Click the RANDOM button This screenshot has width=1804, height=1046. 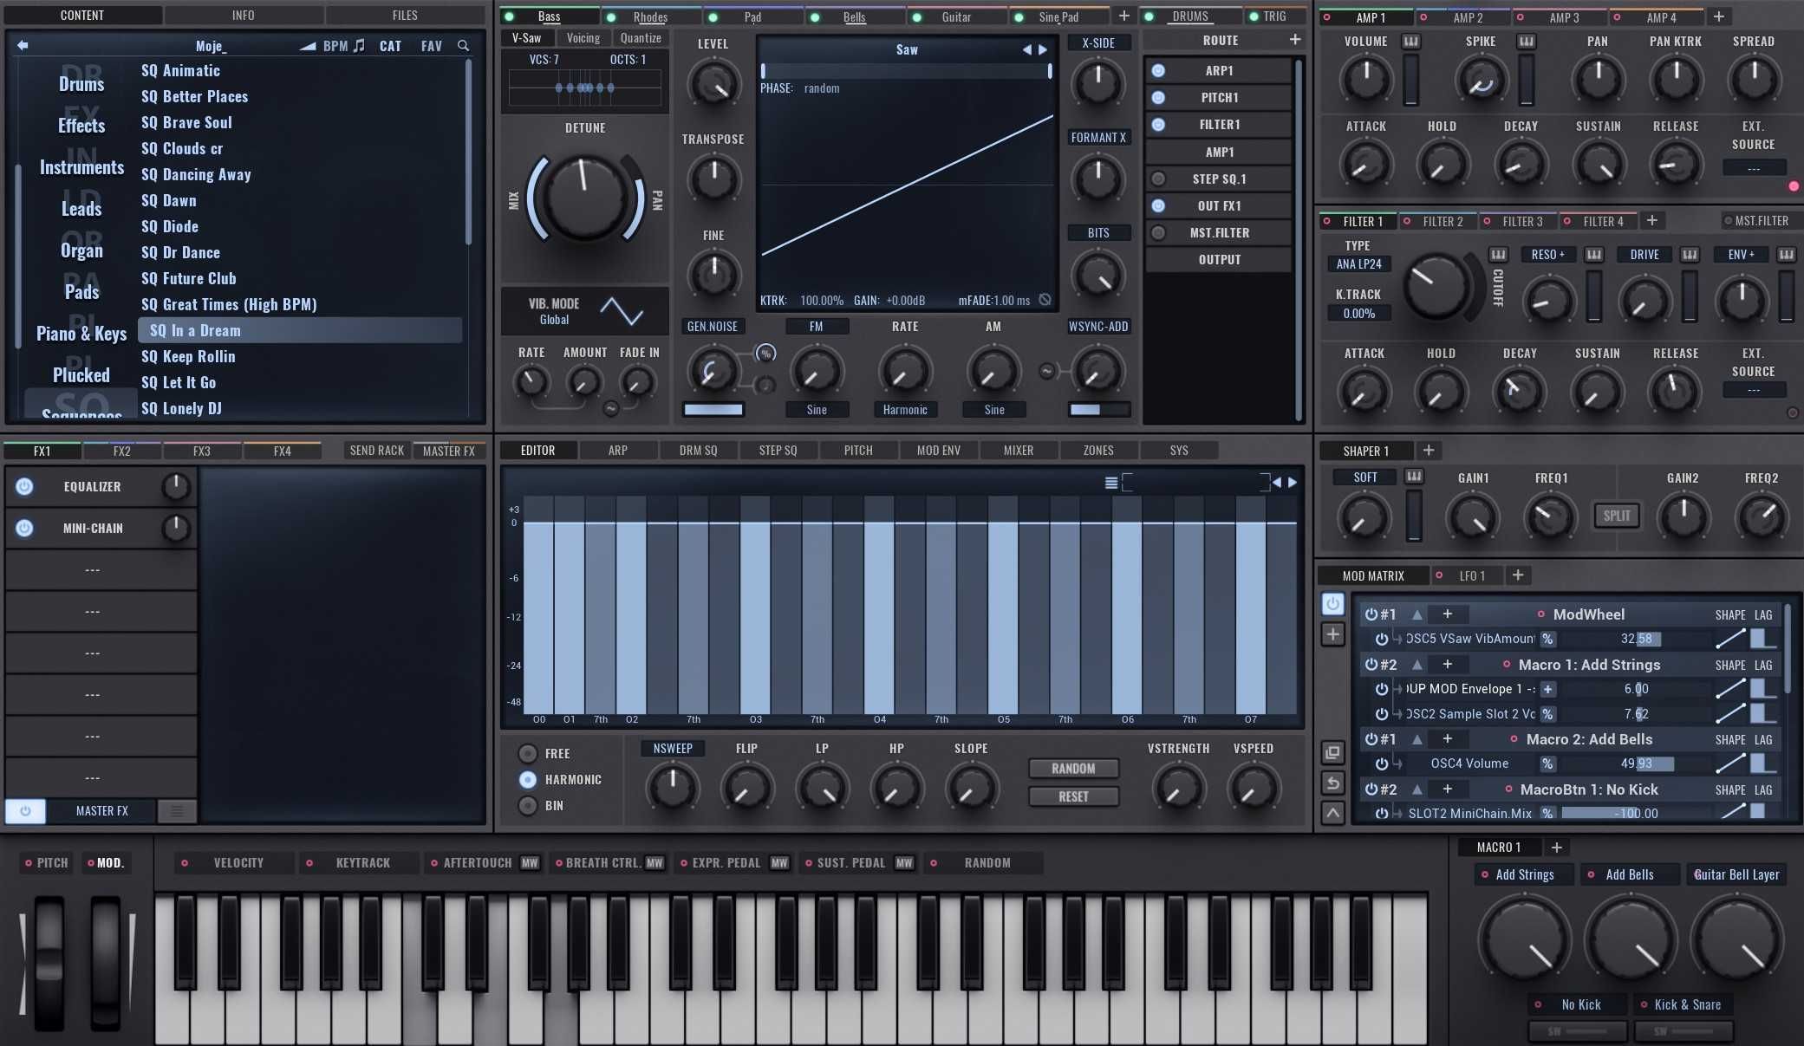(x=1073, y=769)
